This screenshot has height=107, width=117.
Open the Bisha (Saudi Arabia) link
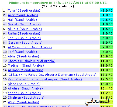click(24, 84)
